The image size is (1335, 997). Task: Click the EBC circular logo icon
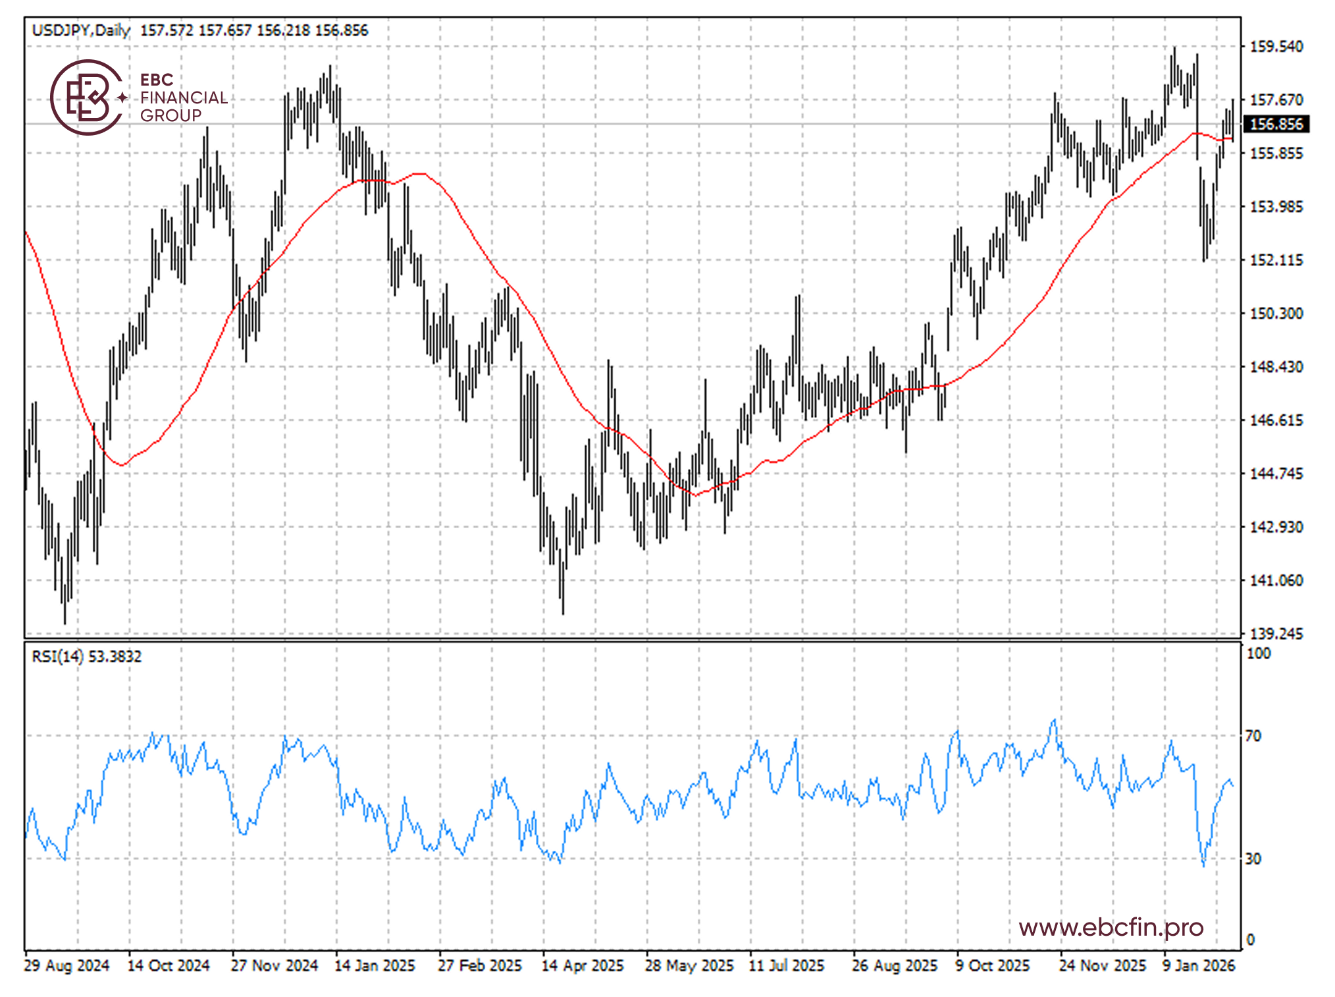[x=86, y=97]
